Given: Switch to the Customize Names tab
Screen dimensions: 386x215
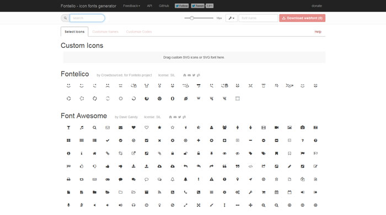Looking at the screenshot, I should click(105, 32).
